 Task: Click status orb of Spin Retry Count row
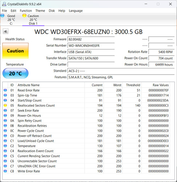5,120
